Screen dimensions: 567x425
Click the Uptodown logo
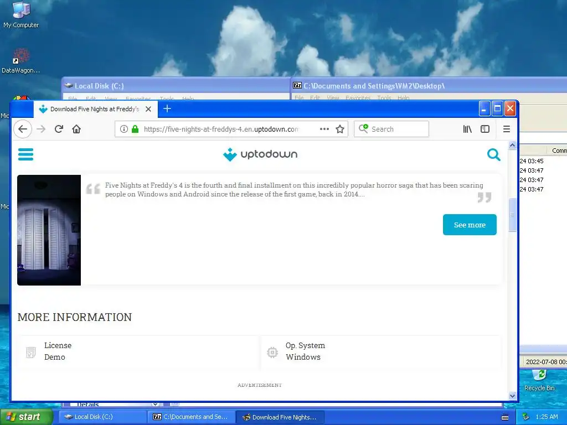point(260,154)
